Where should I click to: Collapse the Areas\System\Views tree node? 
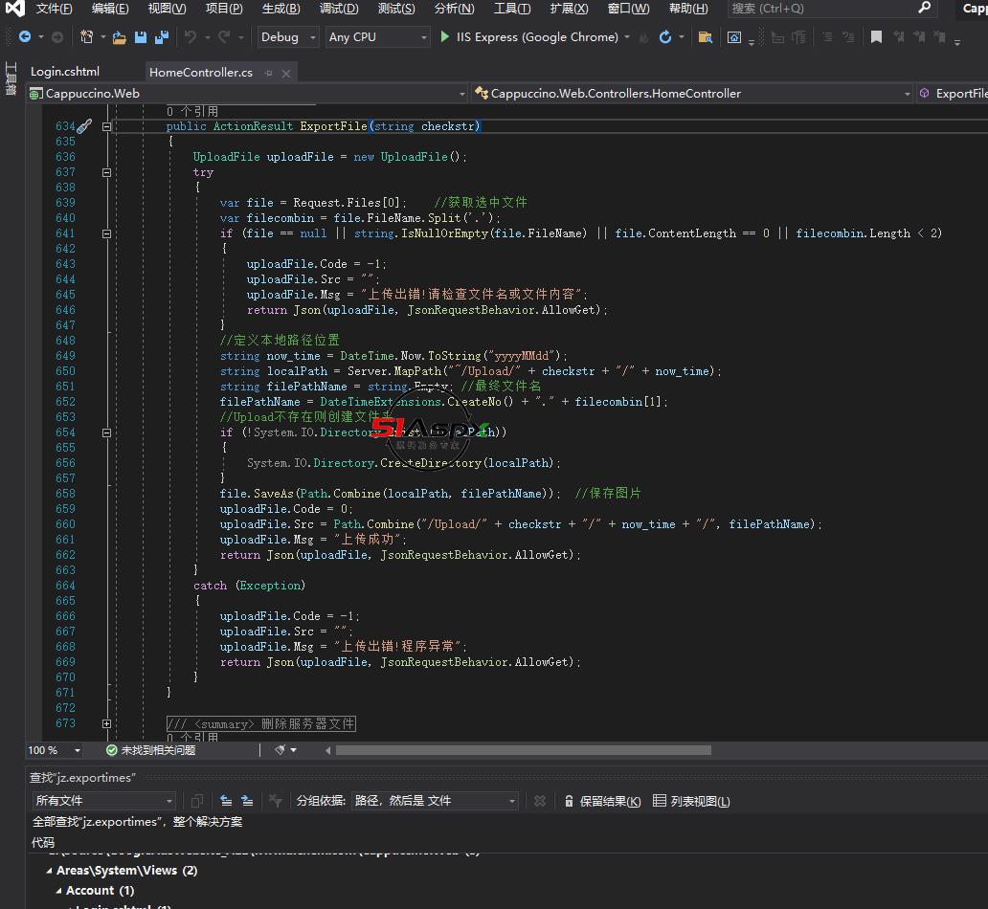point(49,870)
